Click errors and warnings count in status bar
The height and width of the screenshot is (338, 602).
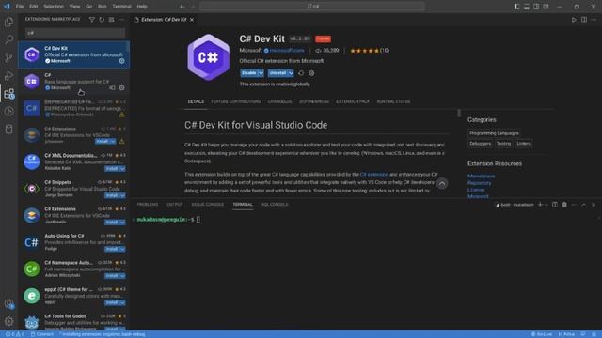coord(15,334)
